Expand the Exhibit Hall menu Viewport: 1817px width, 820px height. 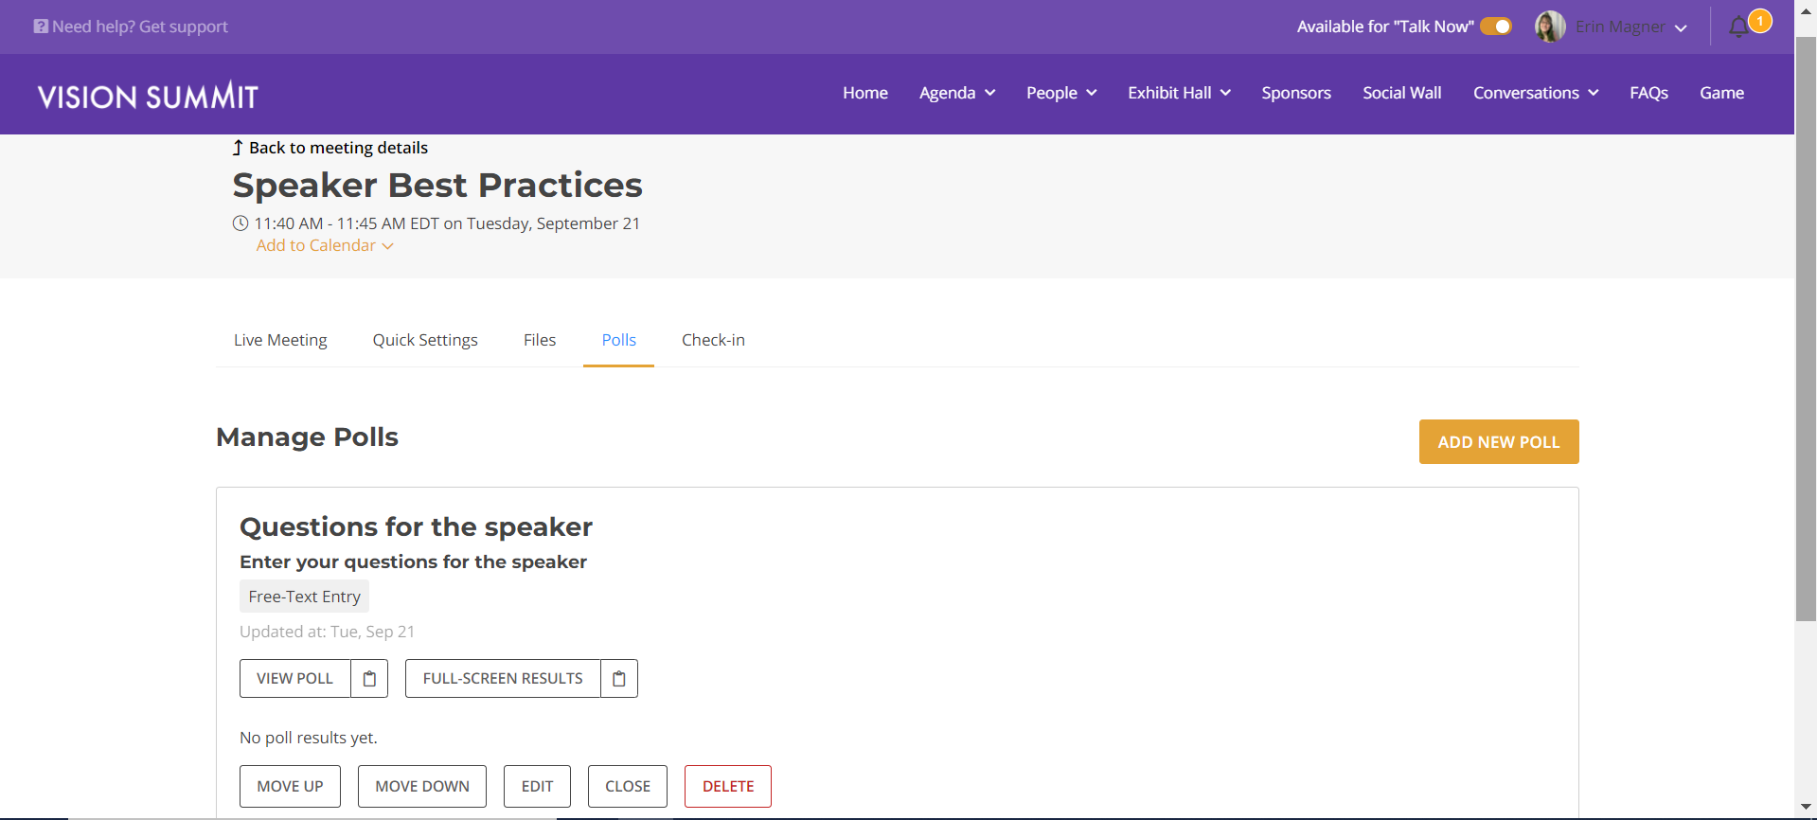click(x=1179, y=93)
